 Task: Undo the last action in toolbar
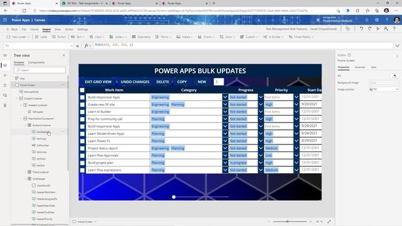(x=361, y=29)
